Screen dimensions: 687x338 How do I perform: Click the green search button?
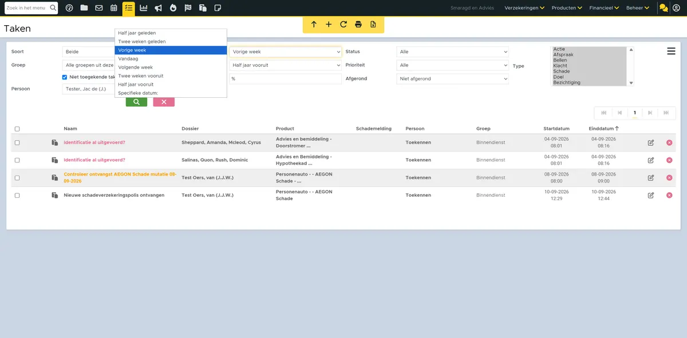tap(136, 102)
